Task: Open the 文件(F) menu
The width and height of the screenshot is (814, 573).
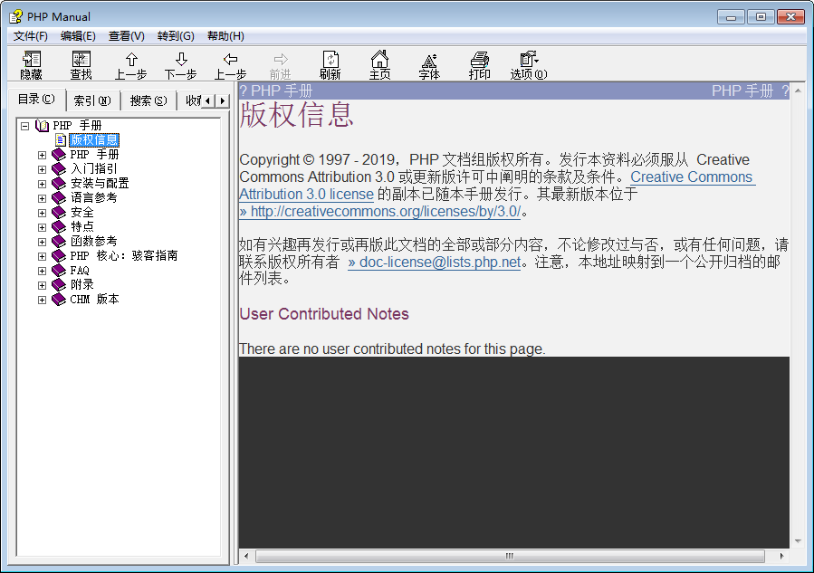Action: [30, 36]
